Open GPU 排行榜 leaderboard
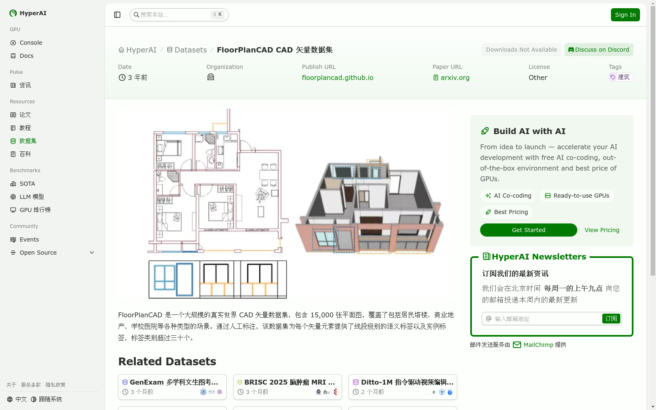Image resolution: width=656 pixels, height=410 pixels. coord(52,210)
